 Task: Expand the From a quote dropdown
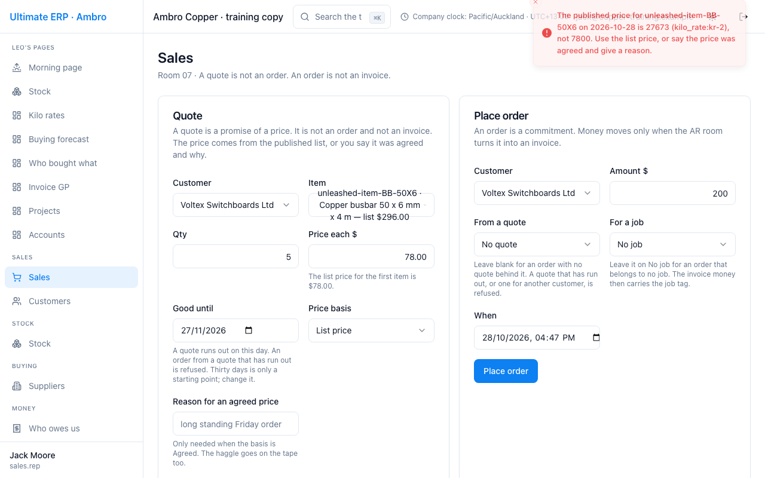click(537, 244)
